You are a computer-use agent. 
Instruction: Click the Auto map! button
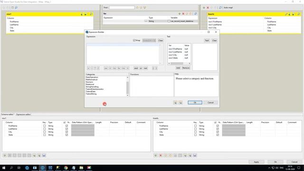(228, 8)
